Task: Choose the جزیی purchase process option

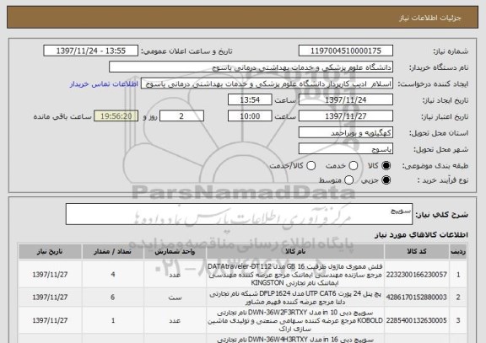Action: point(386,180)
